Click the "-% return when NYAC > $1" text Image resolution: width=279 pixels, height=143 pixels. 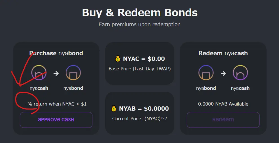(x=56, y=104)
